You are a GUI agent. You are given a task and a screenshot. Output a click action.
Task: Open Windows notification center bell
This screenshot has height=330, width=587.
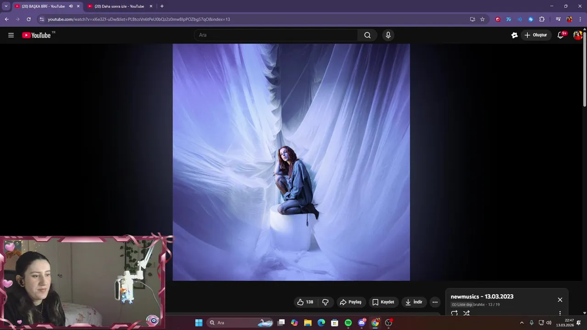[x=579, y=323]
